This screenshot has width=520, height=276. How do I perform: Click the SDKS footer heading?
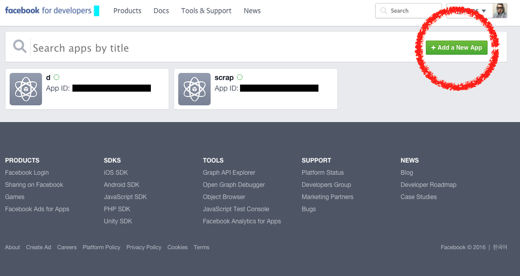coord(112,160)
